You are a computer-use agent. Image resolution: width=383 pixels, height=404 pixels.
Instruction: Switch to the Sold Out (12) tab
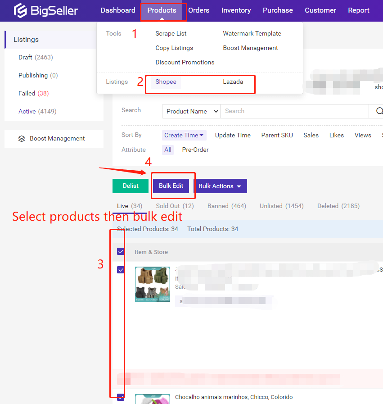click(x=175, y=206)
